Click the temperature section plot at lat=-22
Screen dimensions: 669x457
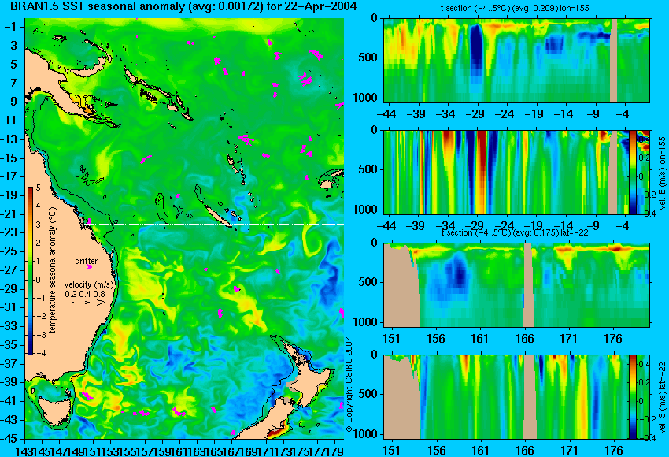click(516, 285)
